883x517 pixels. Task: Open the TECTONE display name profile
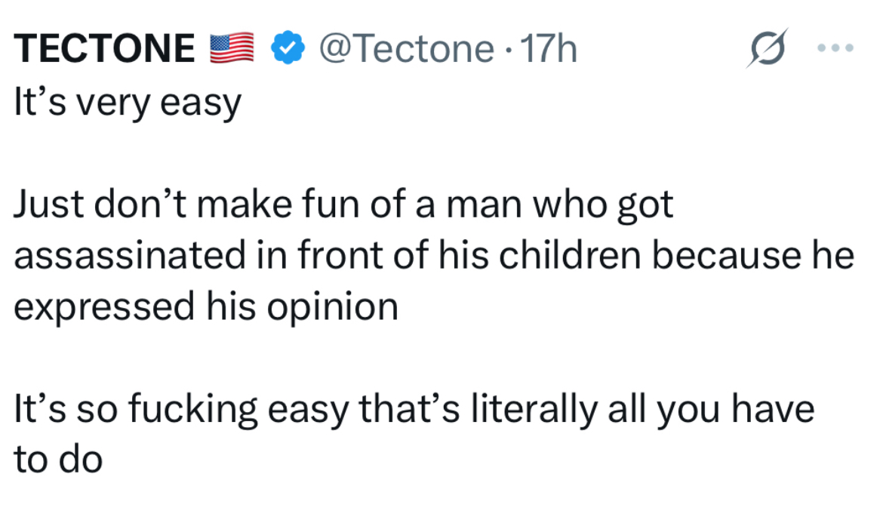click(105, 50)
